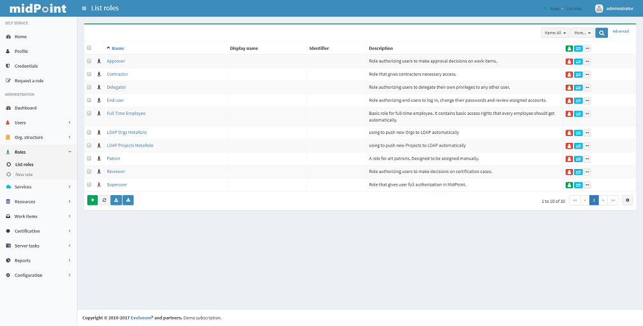Click the import/upload objects icon button
This screenshot has height=326, width=643.
point(116,200)
